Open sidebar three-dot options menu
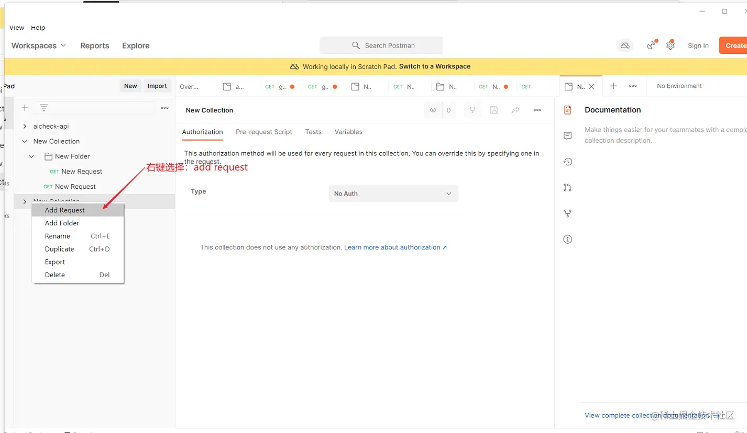747x433 pixels. coord(165,108)
